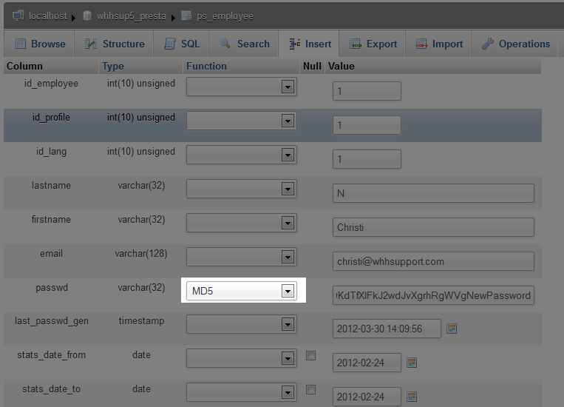This screenshot has height=407, width=564.
Task: Switch to the Structure tab
Action: coord(114,44)
